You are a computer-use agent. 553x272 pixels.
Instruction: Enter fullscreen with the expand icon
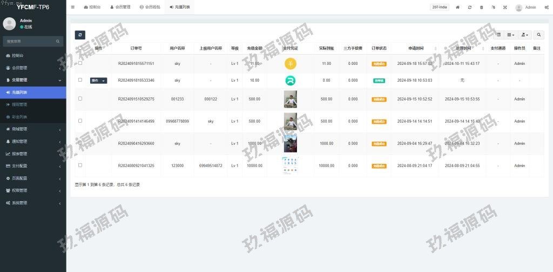click(x=505, y=8)
